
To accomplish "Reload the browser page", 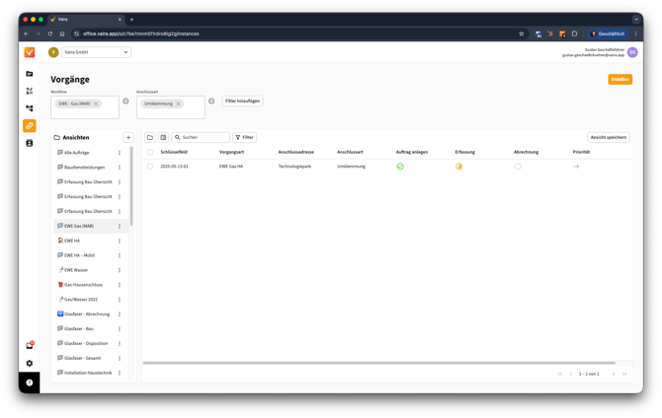I will [50, 34].
